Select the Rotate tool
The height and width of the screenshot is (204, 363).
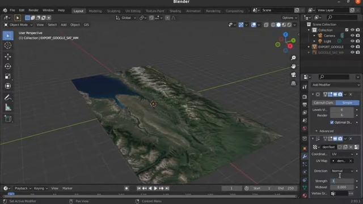(8, 66)
